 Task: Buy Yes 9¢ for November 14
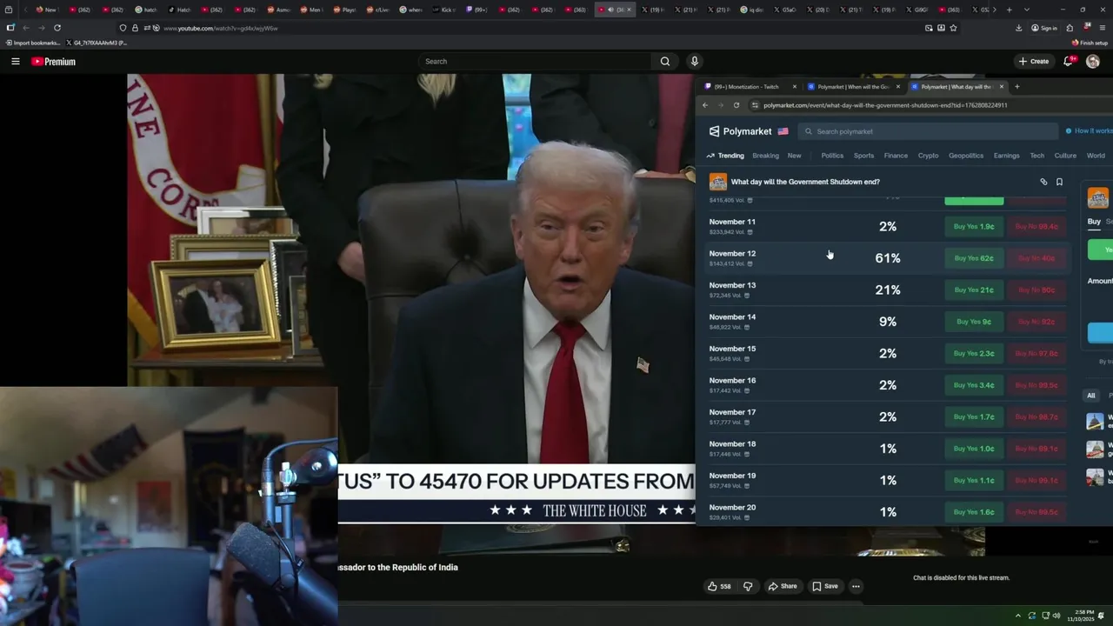pyautogui.click(x=974, y=322)
